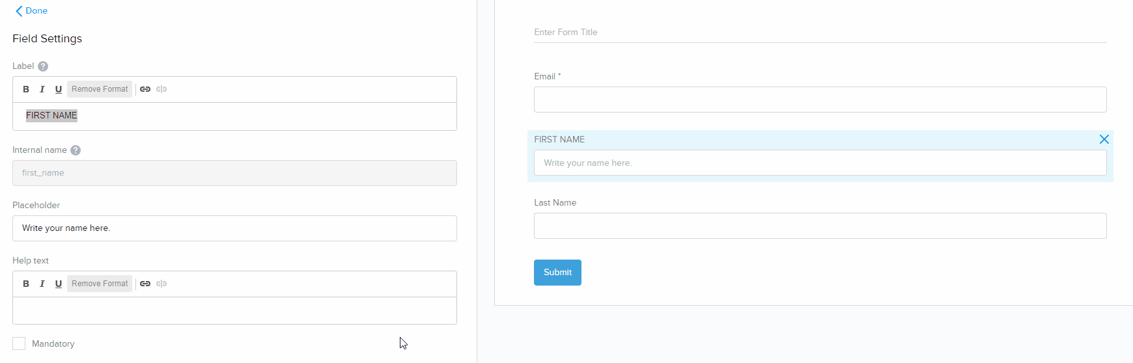Open the Internal name help icon
Image resolution: width=1133 pixels, height=363 pixels.
76,150
